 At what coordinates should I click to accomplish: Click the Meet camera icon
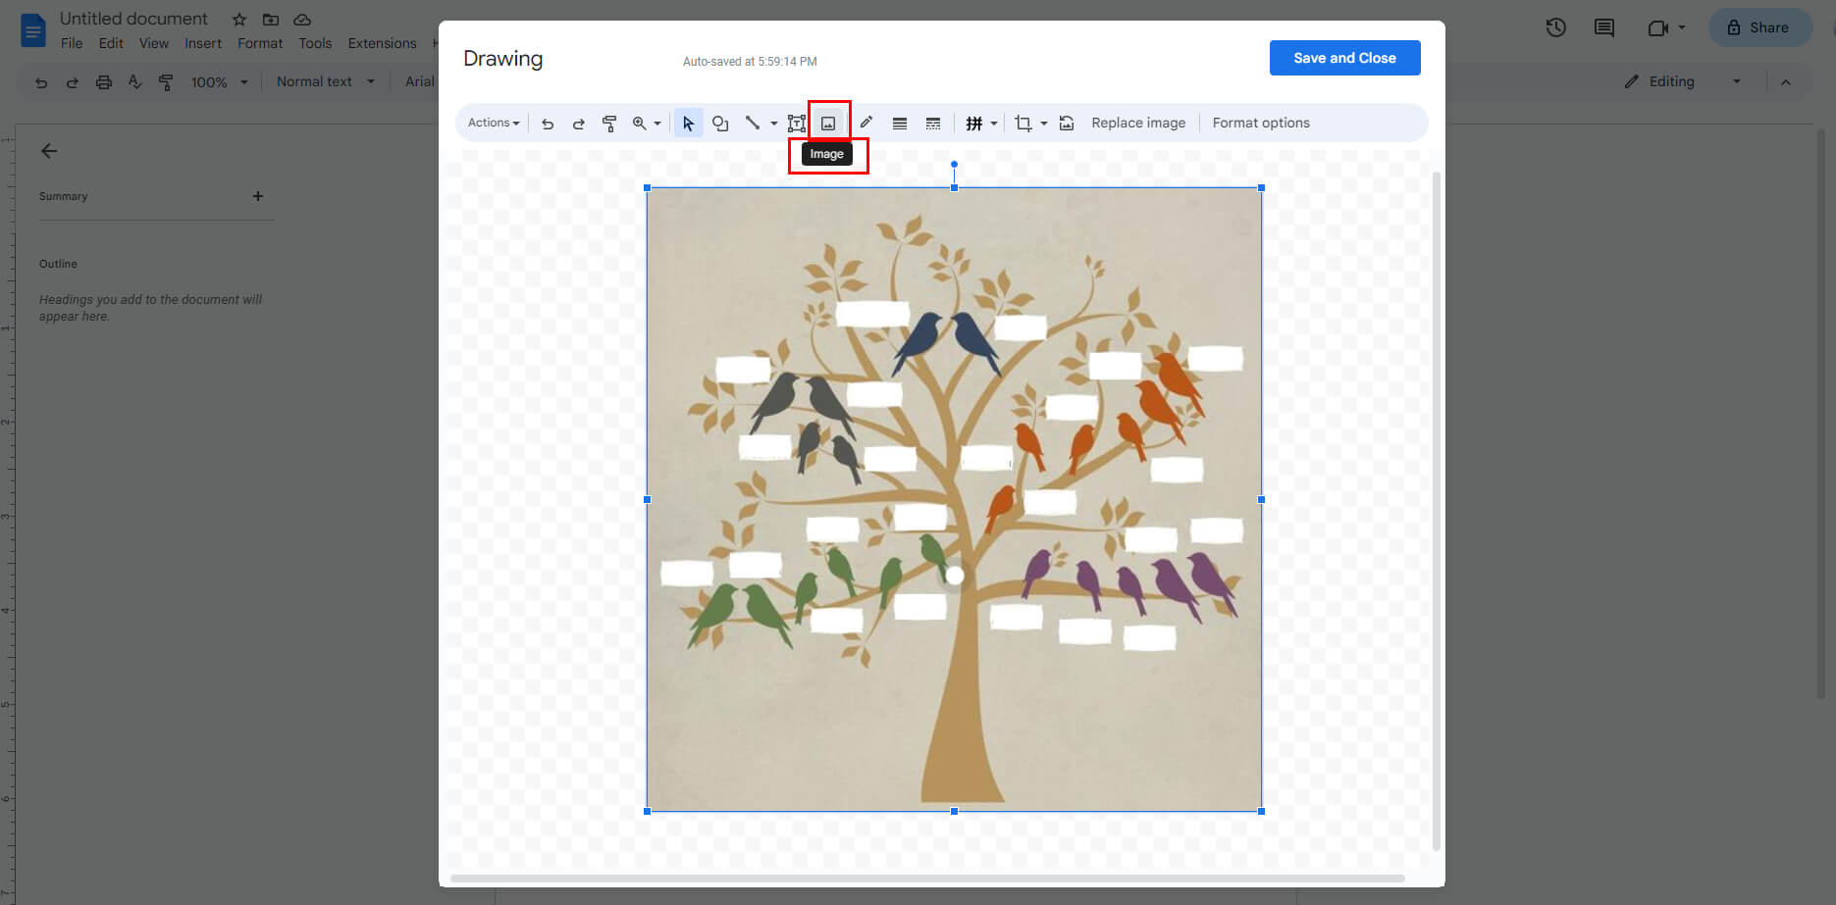(1657, 27)
